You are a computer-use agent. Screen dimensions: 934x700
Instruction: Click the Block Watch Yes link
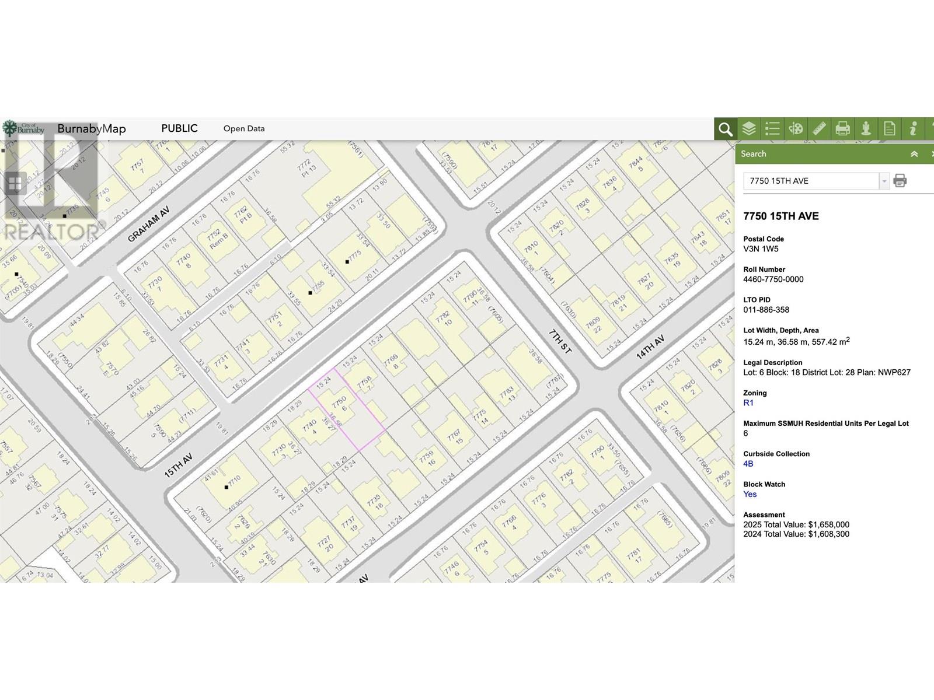[x=750, y=494]
